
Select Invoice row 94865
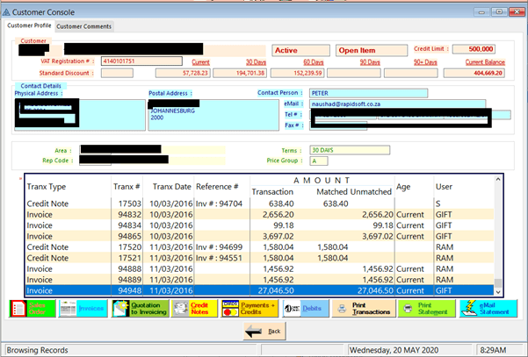click(x=260, y=236)
